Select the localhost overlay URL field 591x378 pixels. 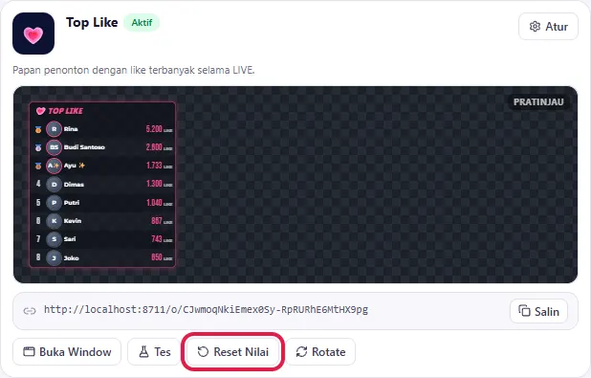(295, 311)
